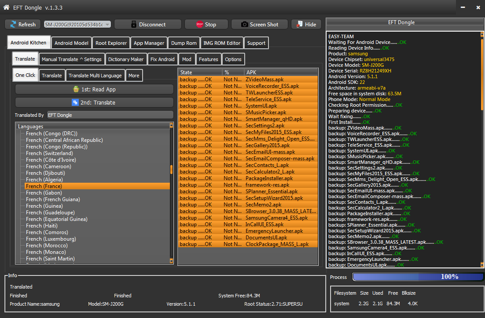Image resolution: width=485 pixels, height=318 pixels.
Task: Select the SystemUI.apk row
Action: coord(248,106)
